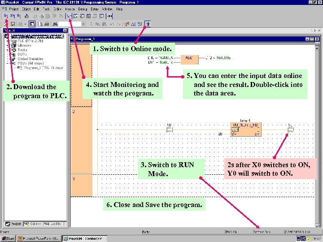
Task: Switch to the Project tab in the navigator
Action: pos(13,224)
